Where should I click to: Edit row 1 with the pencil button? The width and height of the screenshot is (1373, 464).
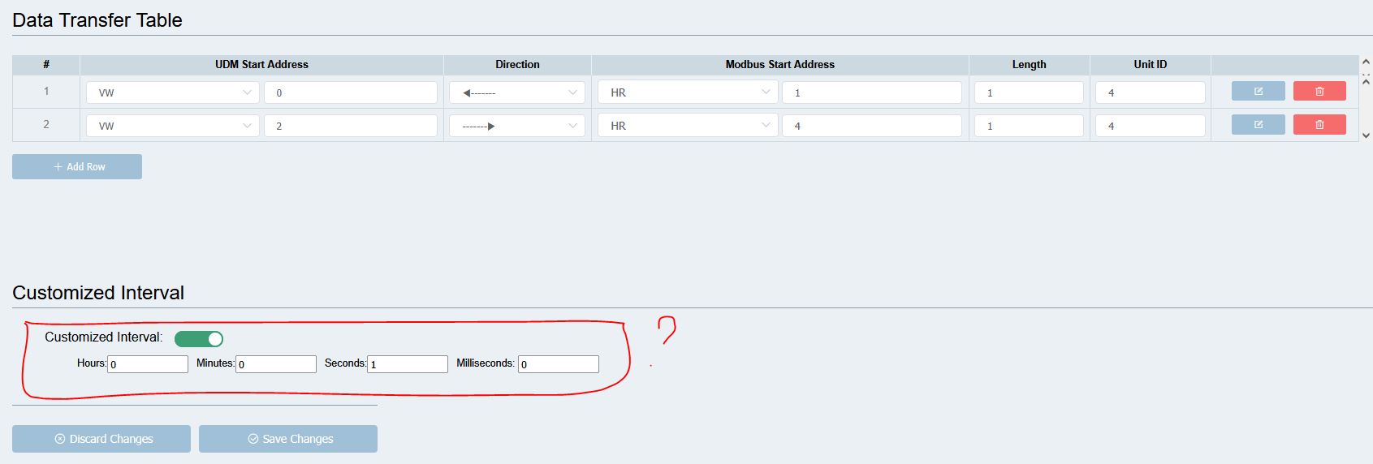coord(1258,91)
